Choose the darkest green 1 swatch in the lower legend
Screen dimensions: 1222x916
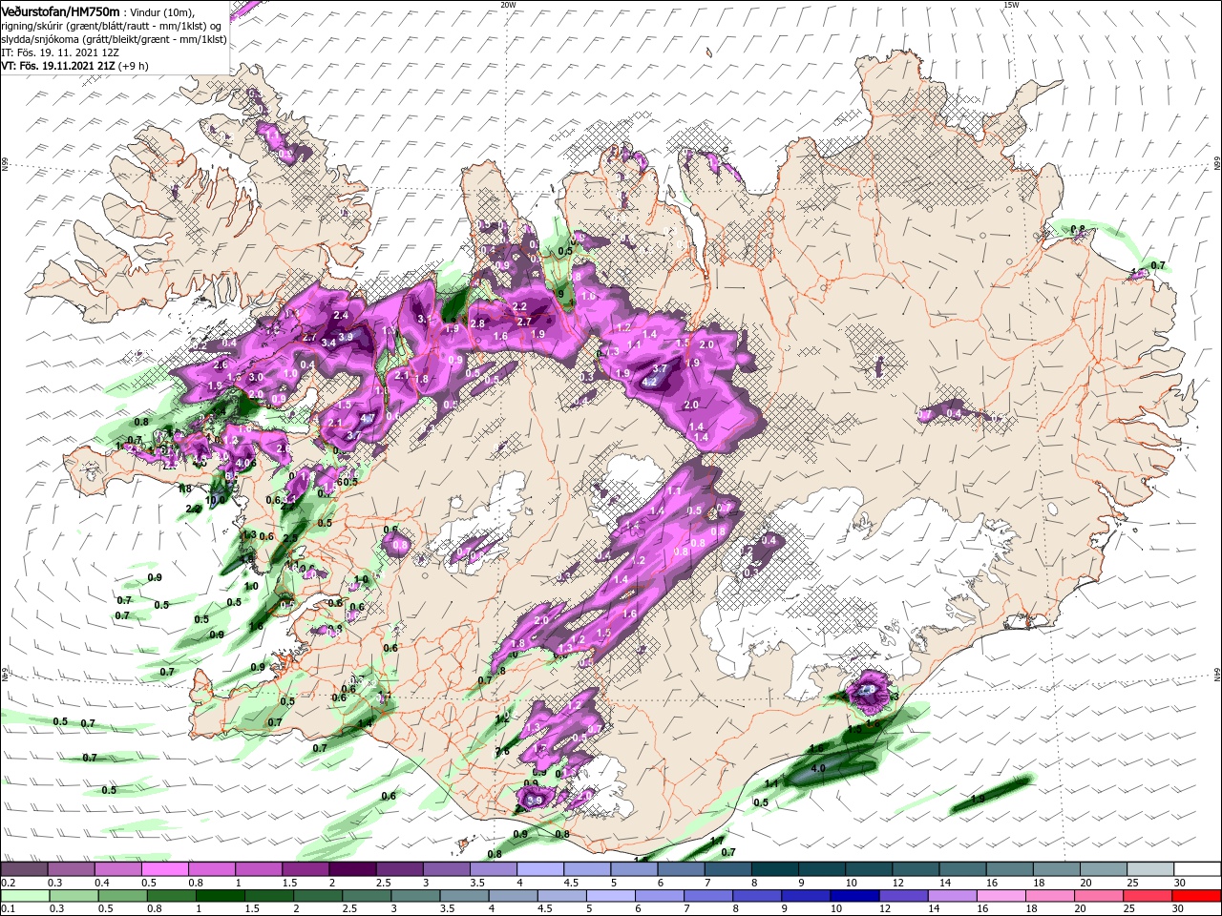220,896
